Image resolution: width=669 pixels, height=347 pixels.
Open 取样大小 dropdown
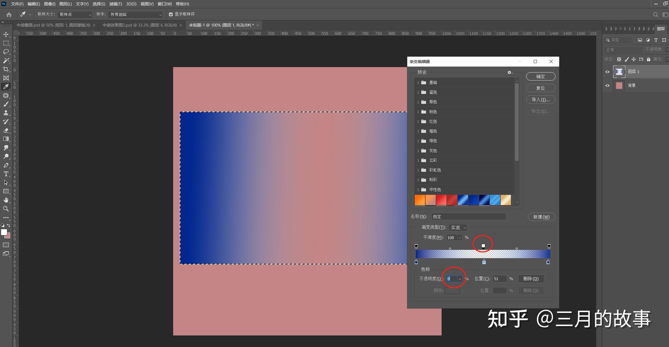[x=75, y=14]
